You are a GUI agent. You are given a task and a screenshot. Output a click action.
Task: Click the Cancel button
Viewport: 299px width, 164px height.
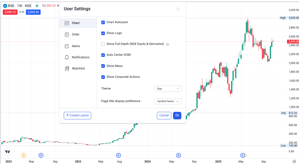pos(164,115)
